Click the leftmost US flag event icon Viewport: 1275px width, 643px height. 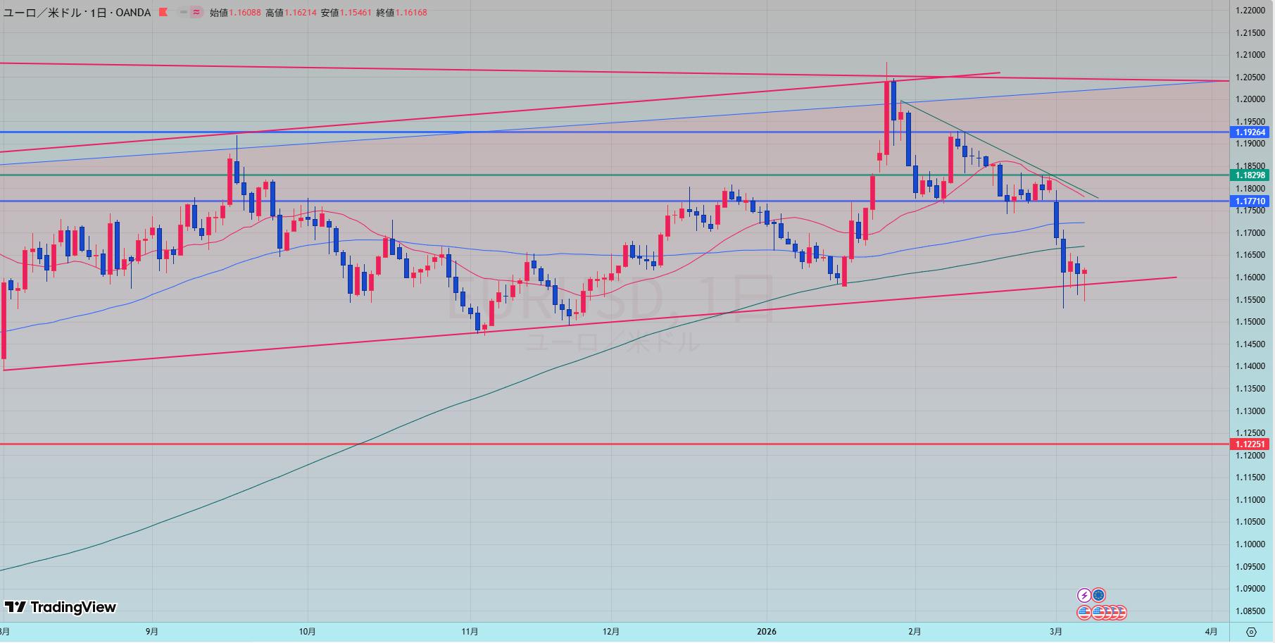pyautogui.click(x=1084, y=613)
